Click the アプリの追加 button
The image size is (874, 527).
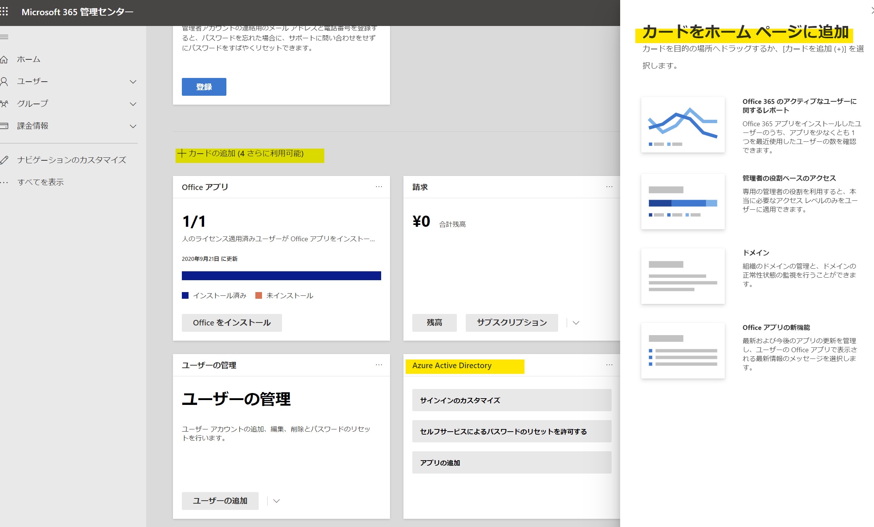pos(512,462)
